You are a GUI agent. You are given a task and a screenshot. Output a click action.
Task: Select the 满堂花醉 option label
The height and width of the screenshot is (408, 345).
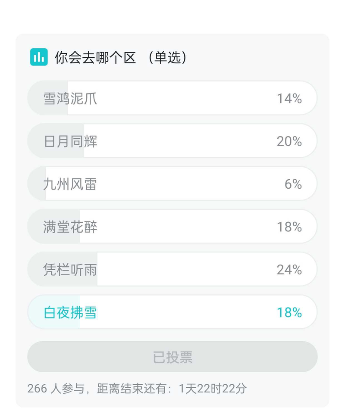coord(70,227)
